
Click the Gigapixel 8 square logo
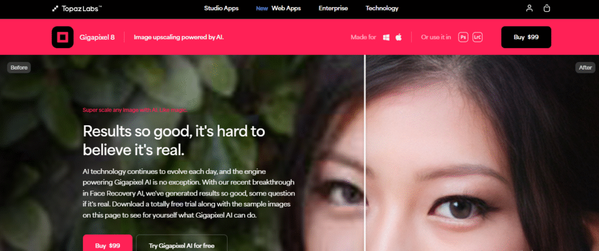tap(62, 37)
